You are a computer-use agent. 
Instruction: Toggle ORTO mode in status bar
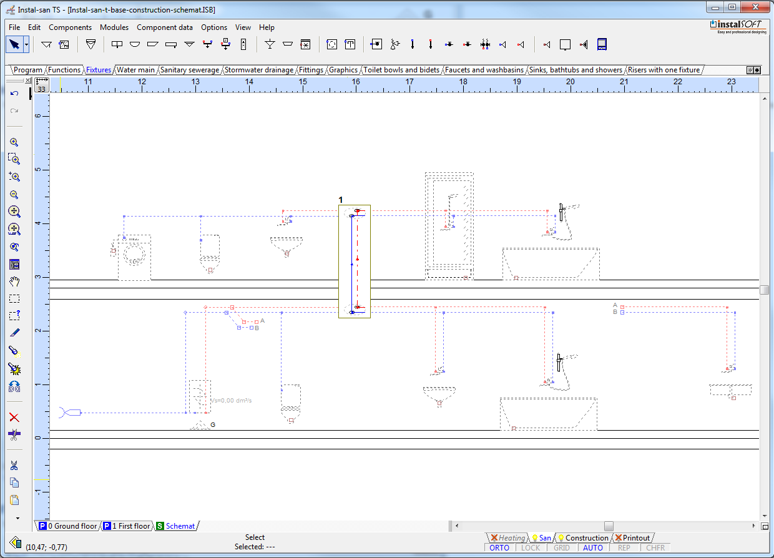pyautogui.click(x=499, y=548)
